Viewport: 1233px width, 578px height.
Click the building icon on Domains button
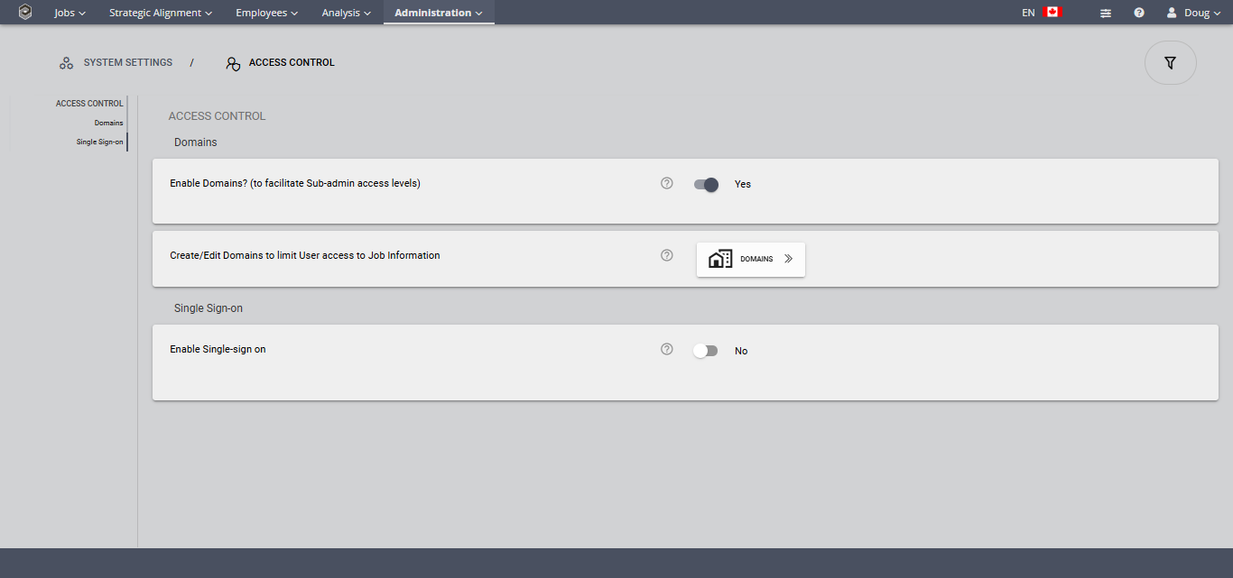pyautogui.click(x=720, y=259)
